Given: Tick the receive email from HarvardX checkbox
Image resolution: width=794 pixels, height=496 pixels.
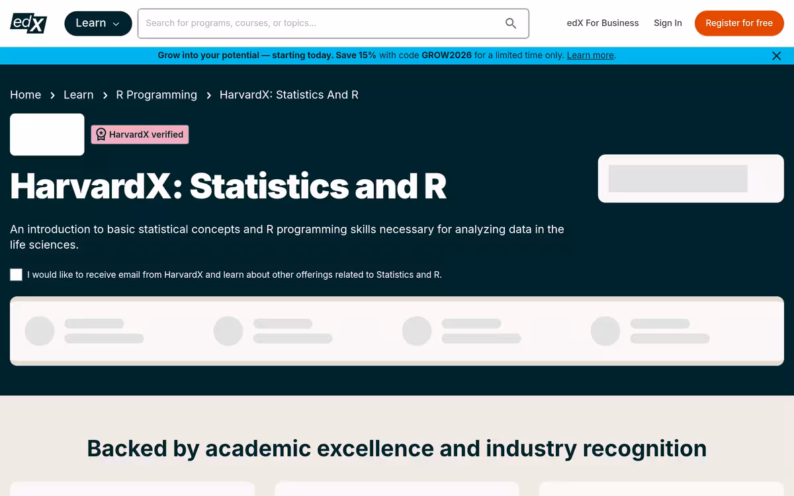Looking at the screenshot, I should [17, 274].
